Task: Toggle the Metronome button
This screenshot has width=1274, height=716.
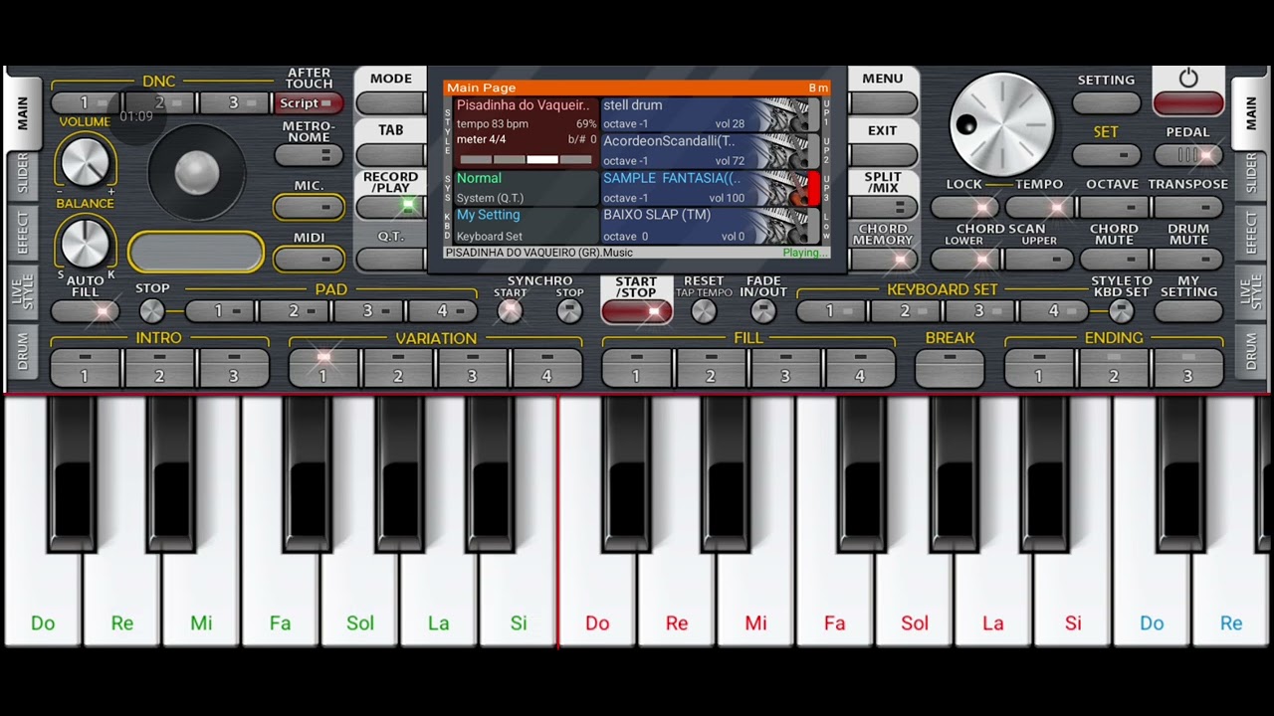Action: coord(309,155)
